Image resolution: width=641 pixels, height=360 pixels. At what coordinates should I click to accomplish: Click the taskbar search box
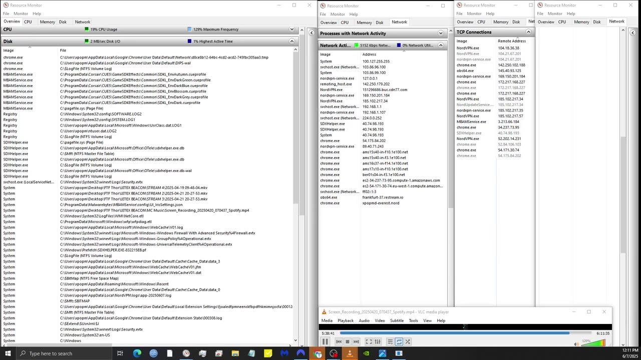tap(64, 353)
